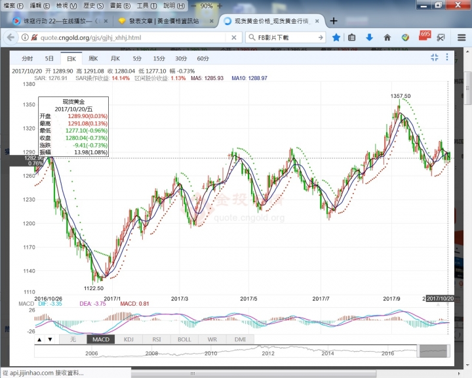Open a new browser tab with plus
The height and width of the screenshot is (378, 472).
click(x=334, y=20)
